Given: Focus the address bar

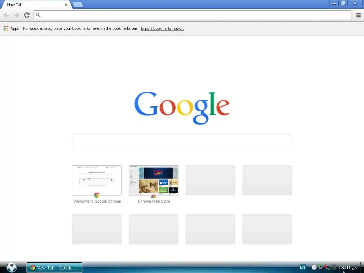Looking at the screenshot, I should (192, 15).
